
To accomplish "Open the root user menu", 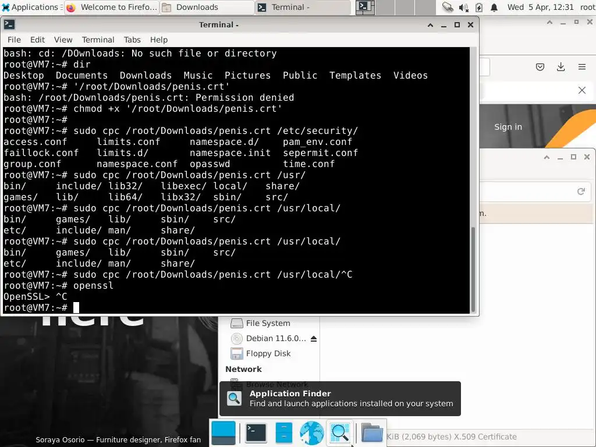I will (587, 7).
